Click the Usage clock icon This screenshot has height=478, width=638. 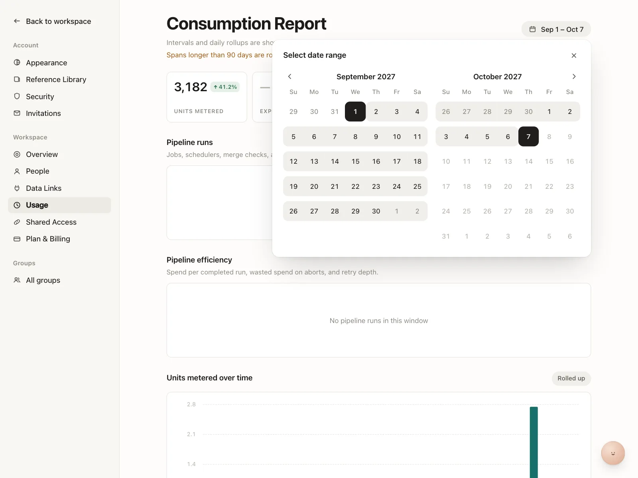17,205
